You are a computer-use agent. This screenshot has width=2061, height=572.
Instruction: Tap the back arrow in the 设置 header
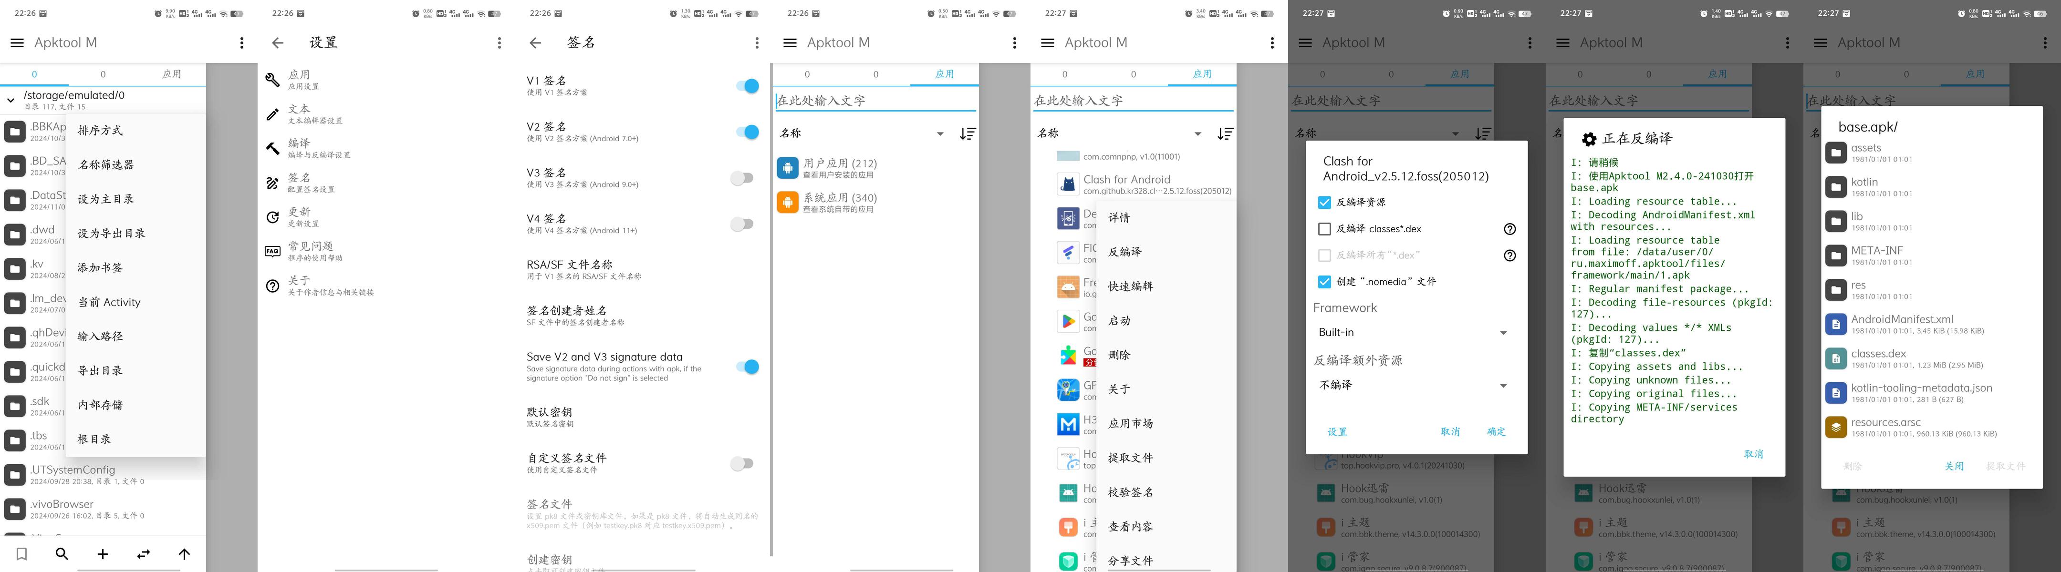(278, 43)
